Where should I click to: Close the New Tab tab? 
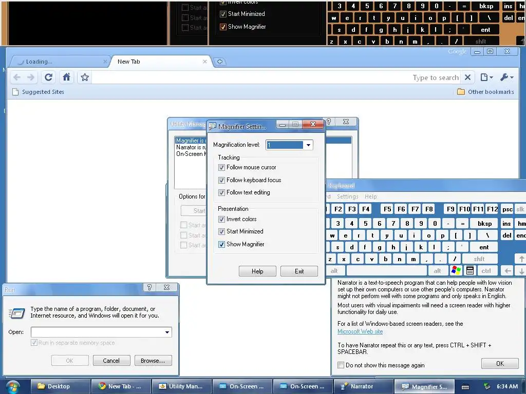(204, 62)
